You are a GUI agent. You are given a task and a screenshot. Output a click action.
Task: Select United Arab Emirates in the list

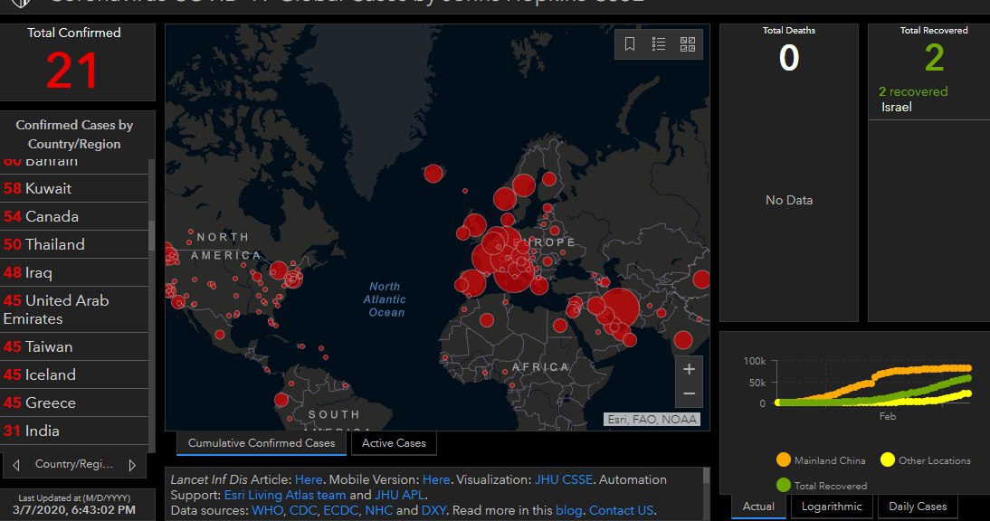pos(74,309)
